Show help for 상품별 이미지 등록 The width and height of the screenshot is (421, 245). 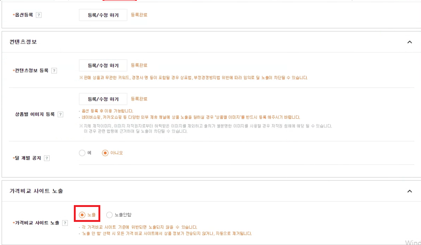click(60, 114)
